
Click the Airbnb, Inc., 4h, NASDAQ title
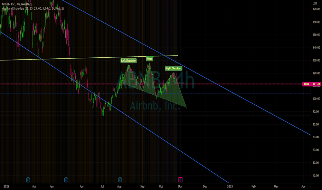pos(17,4)
